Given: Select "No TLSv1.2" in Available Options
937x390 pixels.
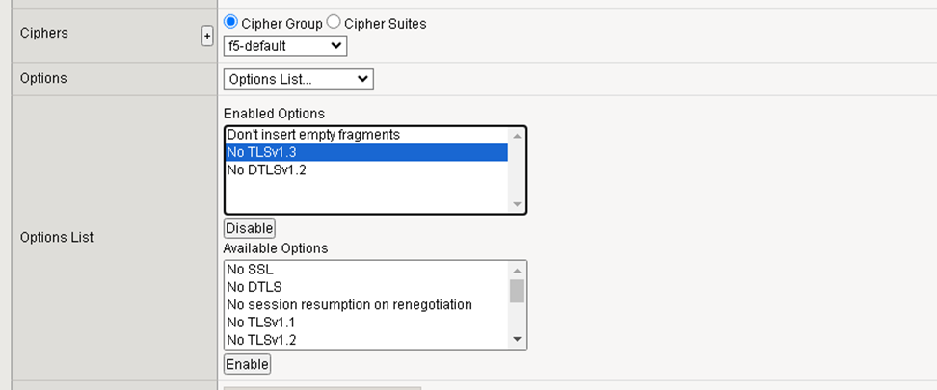Looking at the screenshot, I should (261, 339).
